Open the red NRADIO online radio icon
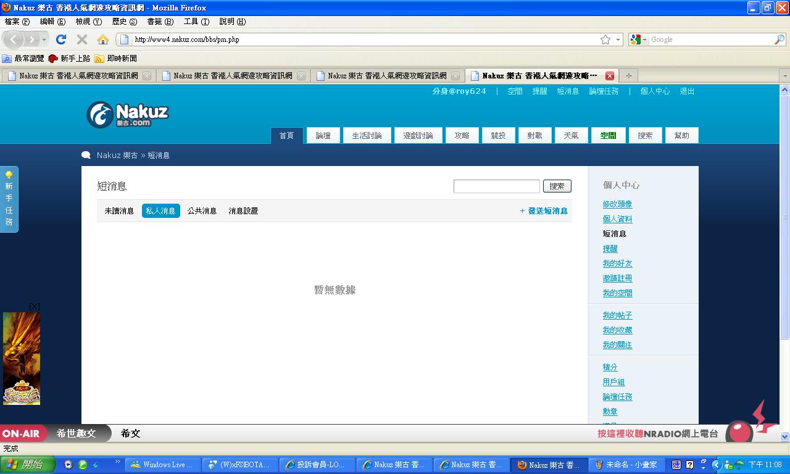This screenshot has height=474, width=790. 739,432
